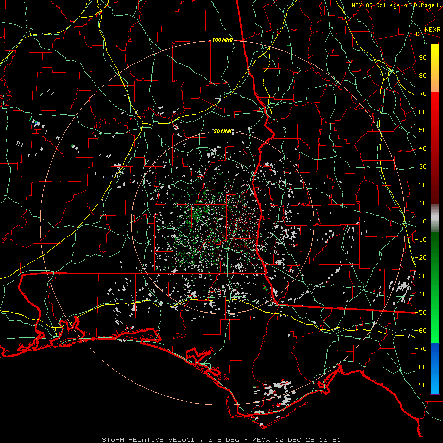Image resolution: width=443 pixels, height=443 pixels.
Task: Click the "-20" value on the velocity scale
Action: pyautogui.click(x=421, y=257)
